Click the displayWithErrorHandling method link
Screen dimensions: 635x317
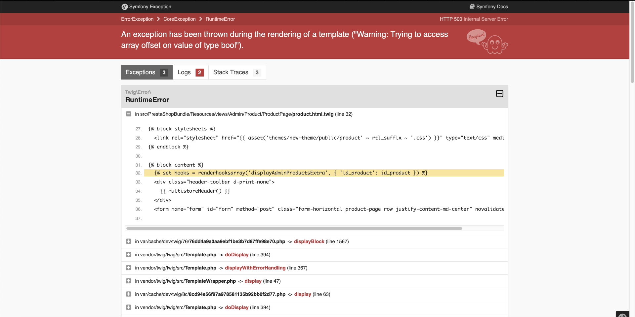click(255, 268)
